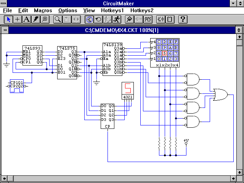Select the Wire drawing tool
This screenshot has height=183, width=244.
click(x=18, y=19)
